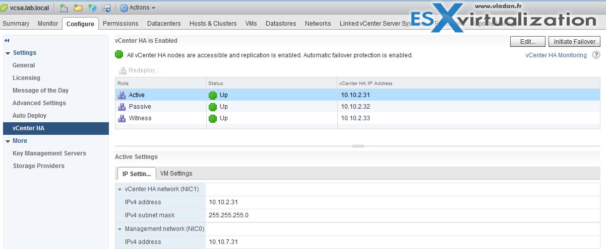The height and width of the screenshot is (249, 606).
Task: Click the help question mark icon
Action: coord(596,55)
